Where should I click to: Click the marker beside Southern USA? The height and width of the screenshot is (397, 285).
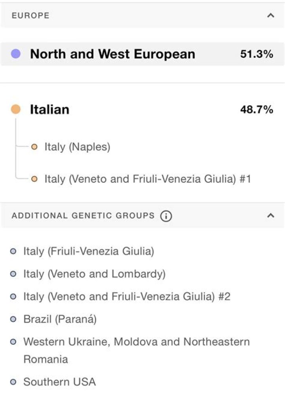(x=14, y=382)
